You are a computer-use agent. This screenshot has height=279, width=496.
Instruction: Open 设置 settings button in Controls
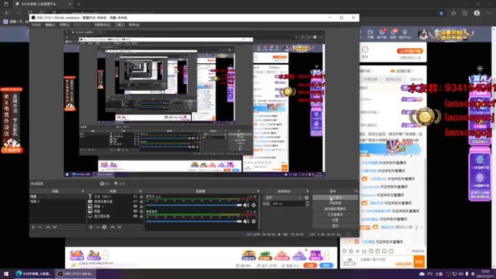(x=335, y=220)
